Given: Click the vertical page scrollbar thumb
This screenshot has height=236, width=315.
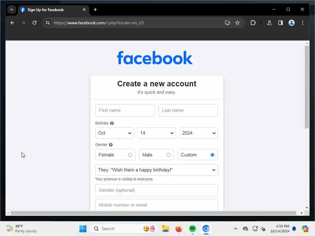Looking at the screenshot, I should point(307,87).
